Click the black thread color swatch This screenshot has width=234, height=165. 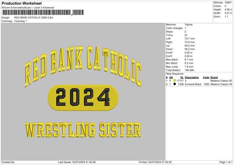click(175, 84)
